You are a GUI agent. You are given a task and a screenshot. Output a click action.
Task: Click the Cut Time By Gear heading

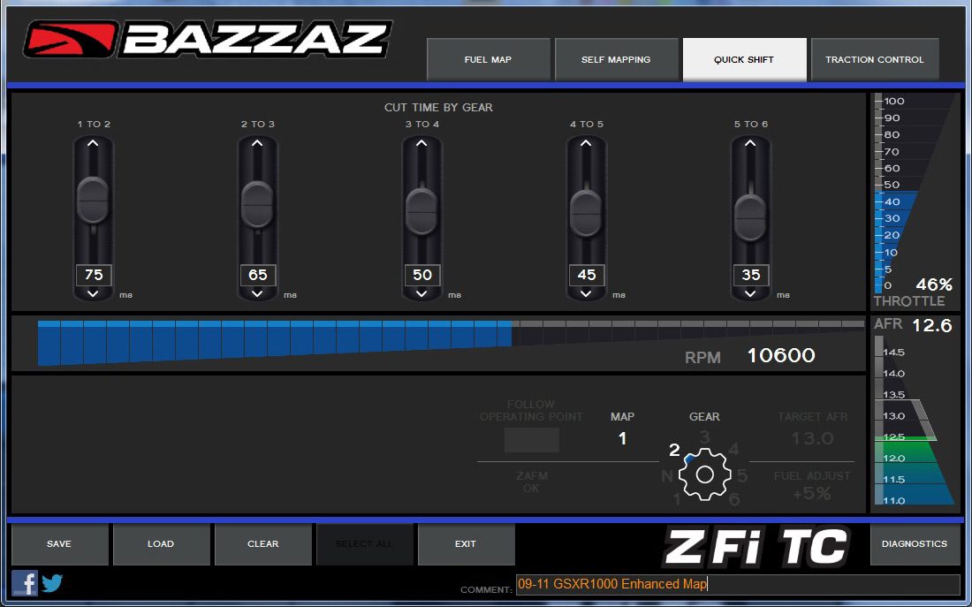(438, 107)
